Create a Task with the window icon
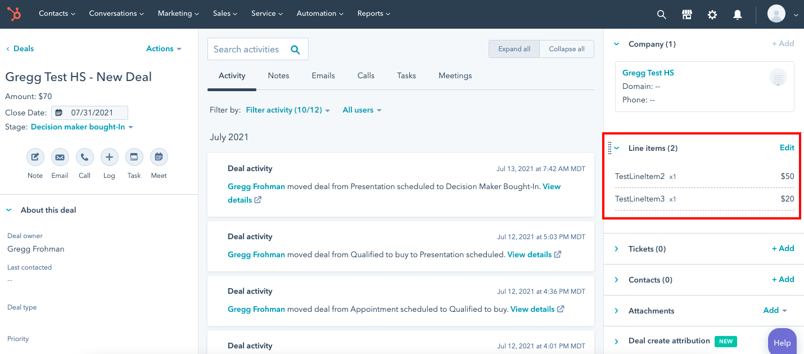 pos(134,157)
